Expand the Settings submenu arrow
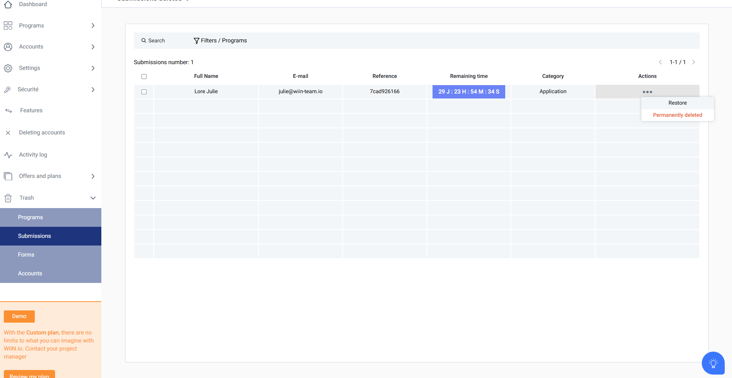 click(x=93, y=68)
